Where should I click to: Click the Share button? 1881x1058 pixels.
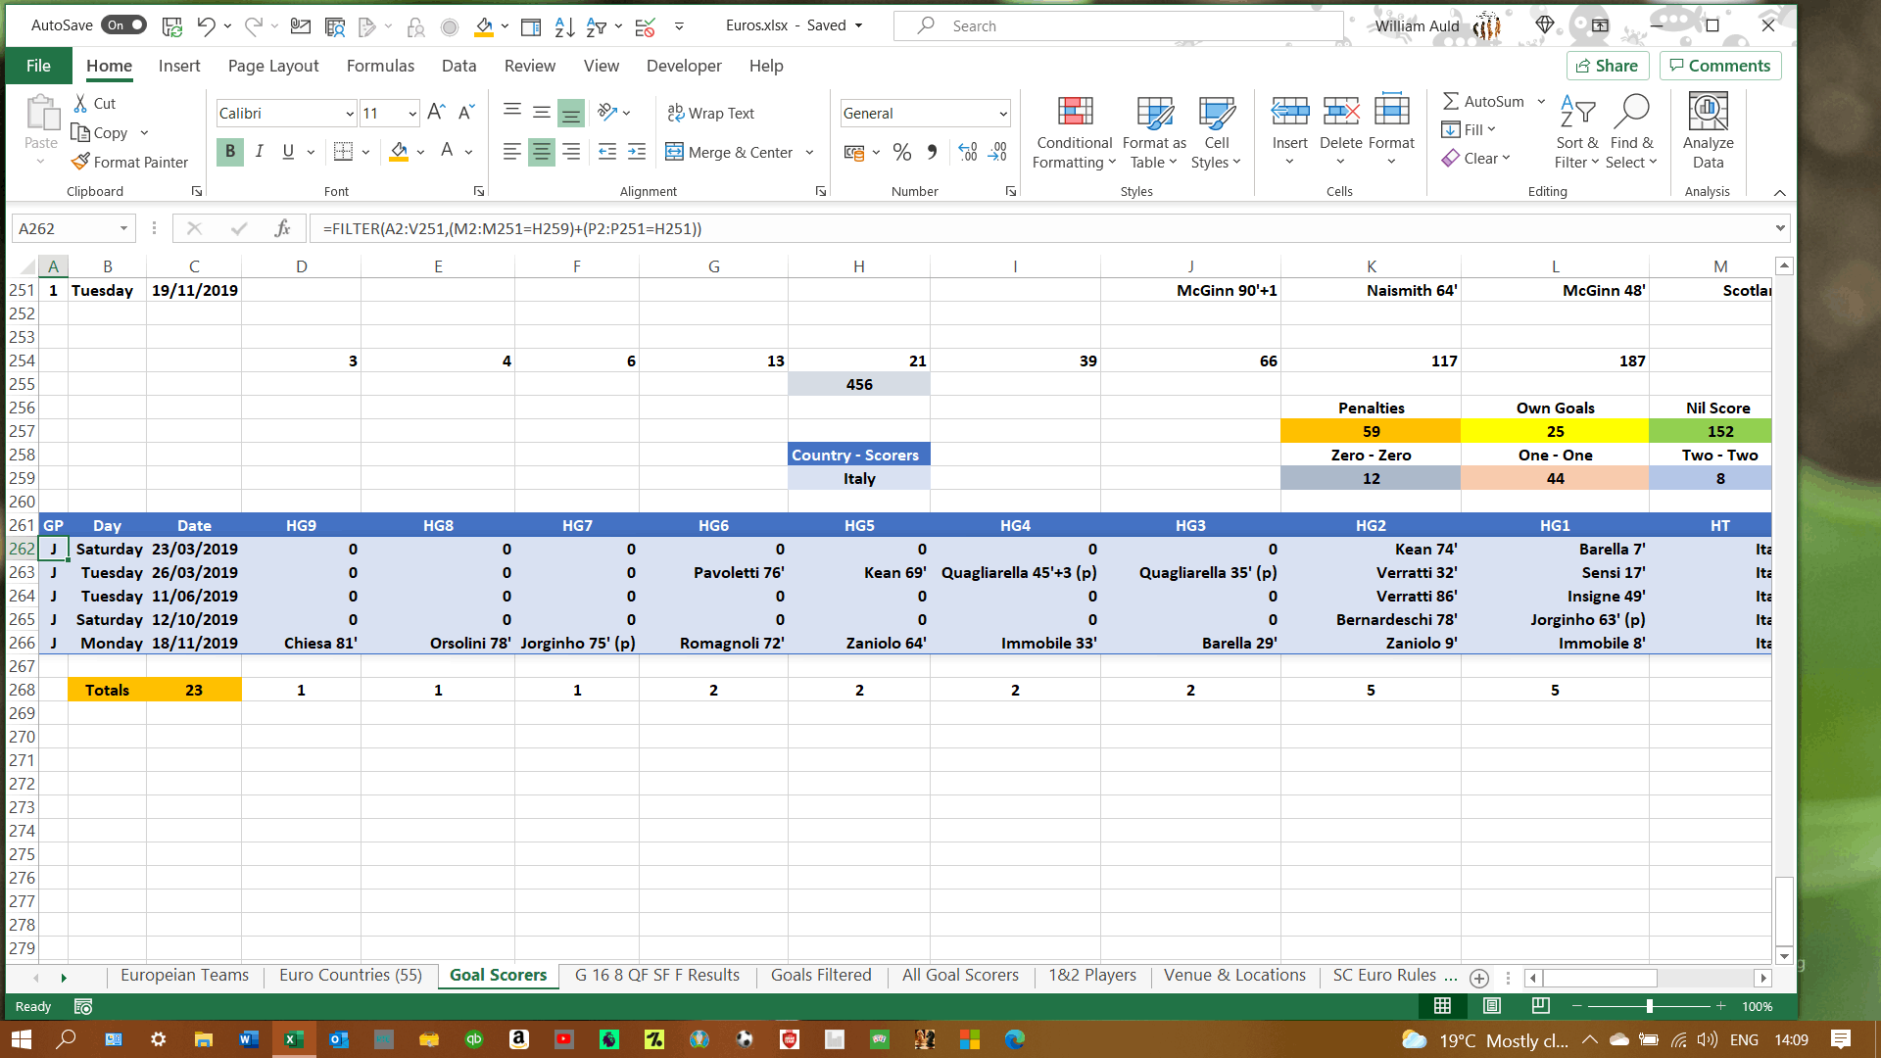tap(1607, 66)
